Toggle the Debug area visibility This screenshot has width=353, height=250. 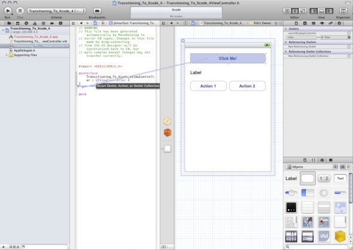coord(321,11)
